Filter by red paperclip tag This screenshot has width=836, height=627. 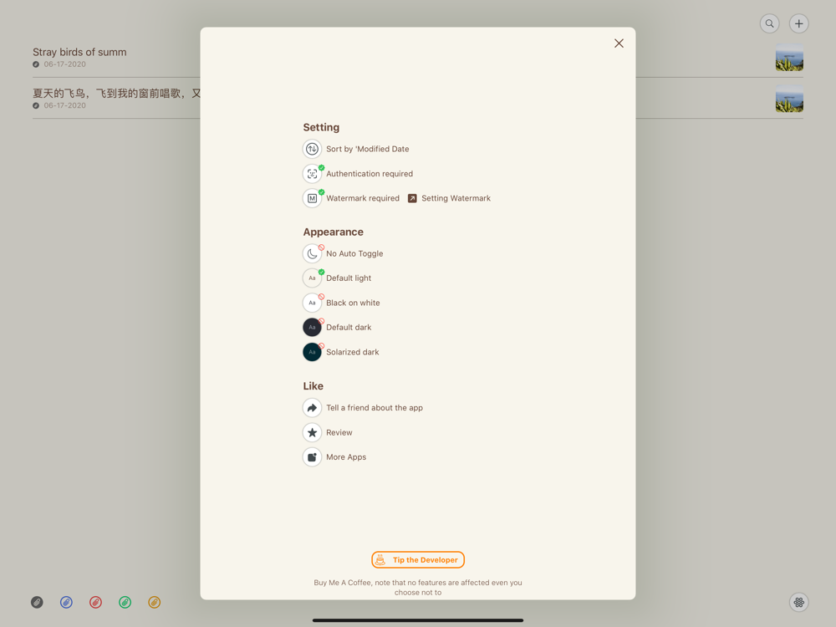[95, 603]
